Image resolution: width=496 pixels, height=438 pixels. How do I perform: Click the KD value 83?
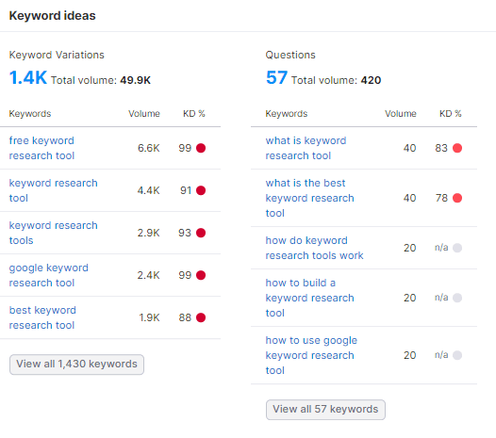[441, 148]
